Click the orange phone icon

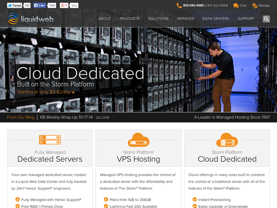[x=179, y=6]
